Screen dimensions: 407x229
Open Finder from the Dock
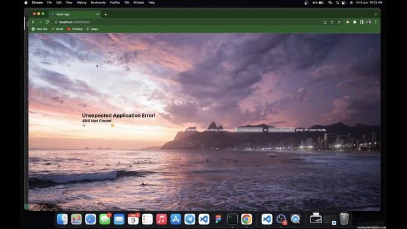click(x=62, y=219)
